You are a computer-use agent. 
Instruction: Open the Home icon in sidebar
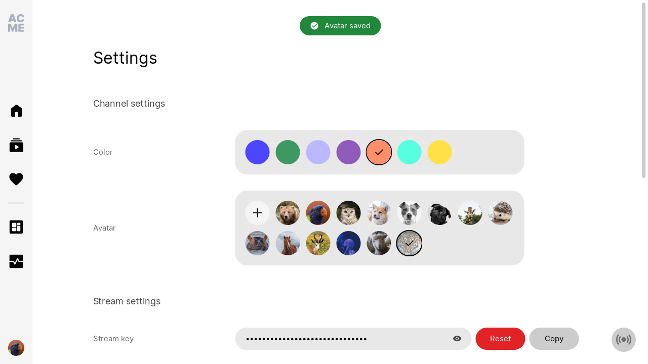click(x=16, y=111)
